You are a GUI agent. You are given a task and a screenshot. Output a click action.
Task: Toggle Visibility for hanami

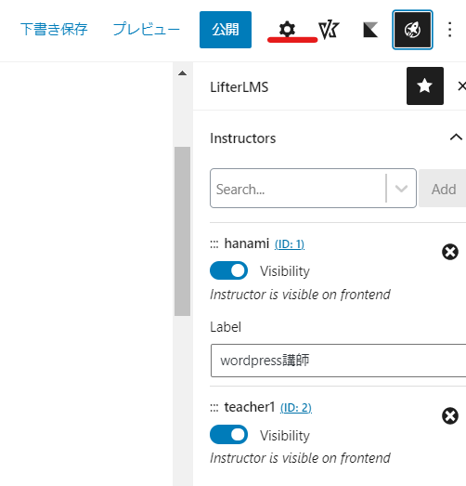(x=228, y=270)
